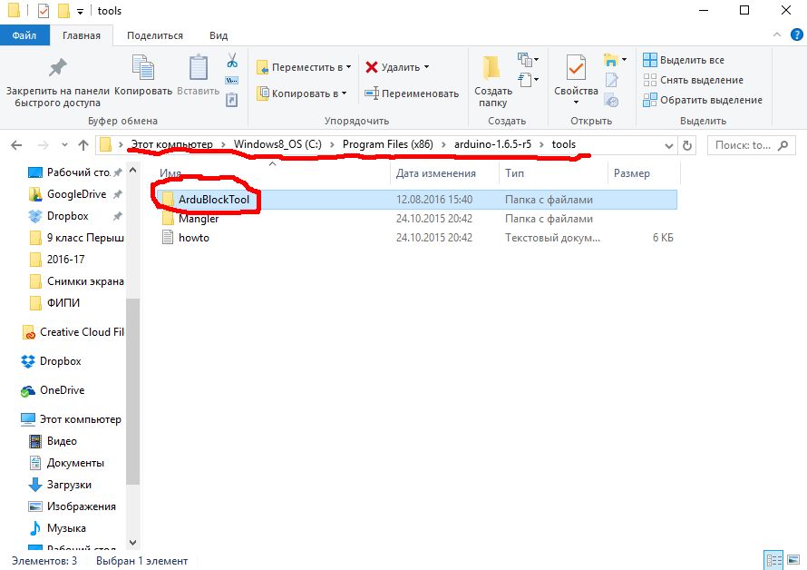Click Выделить все button

tap(684, 60)
